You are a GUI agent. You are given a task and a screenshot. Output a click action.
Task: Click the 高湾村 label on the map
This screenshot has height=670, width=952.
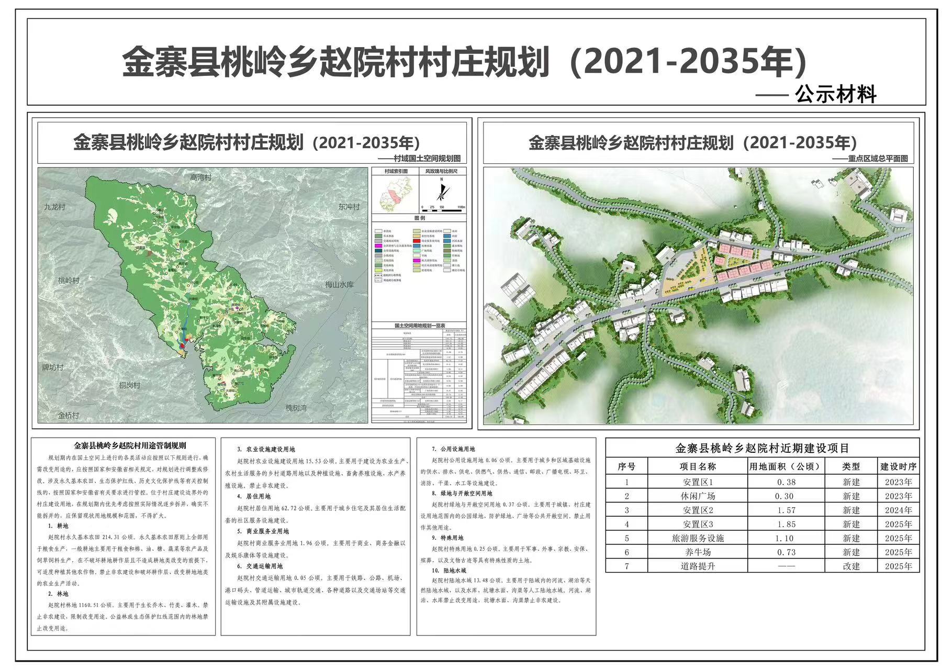[x=200, y=178]
